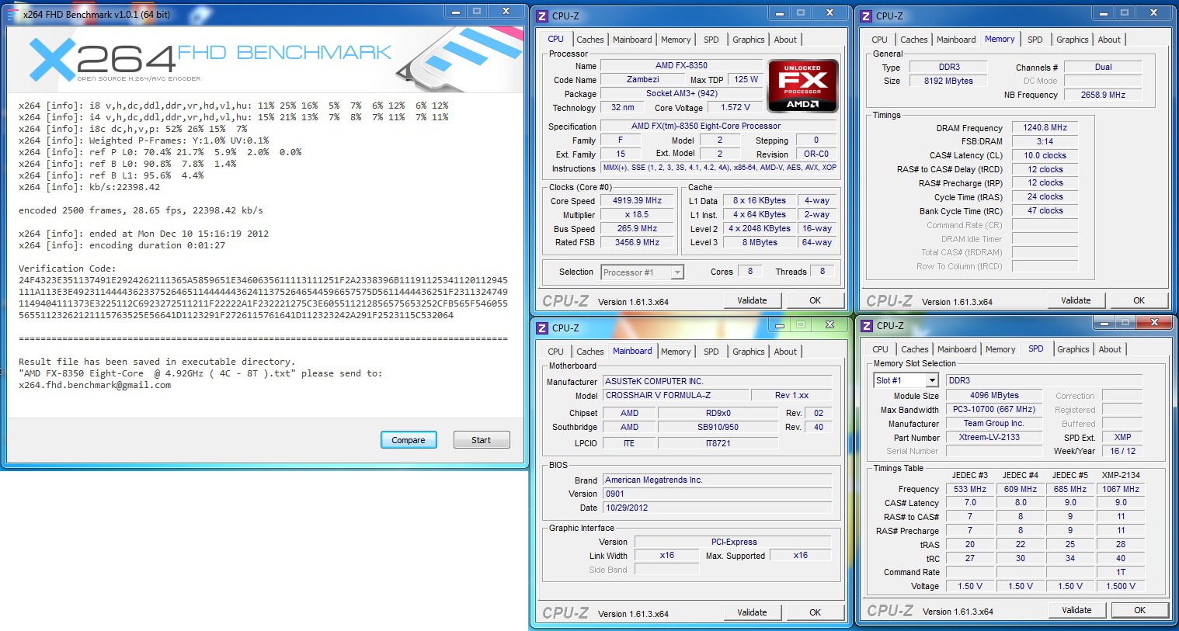
Task: Click Start in the x264 benchmark window
Action: (482, 440)
